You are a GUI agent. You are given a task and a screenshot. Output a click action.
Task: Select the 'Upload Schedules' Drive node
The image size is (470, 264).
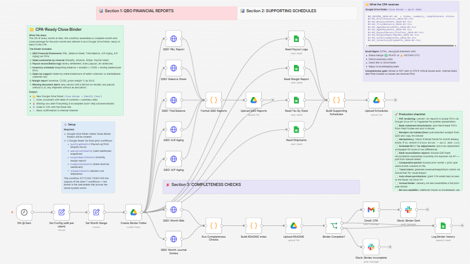coord(376,100)
